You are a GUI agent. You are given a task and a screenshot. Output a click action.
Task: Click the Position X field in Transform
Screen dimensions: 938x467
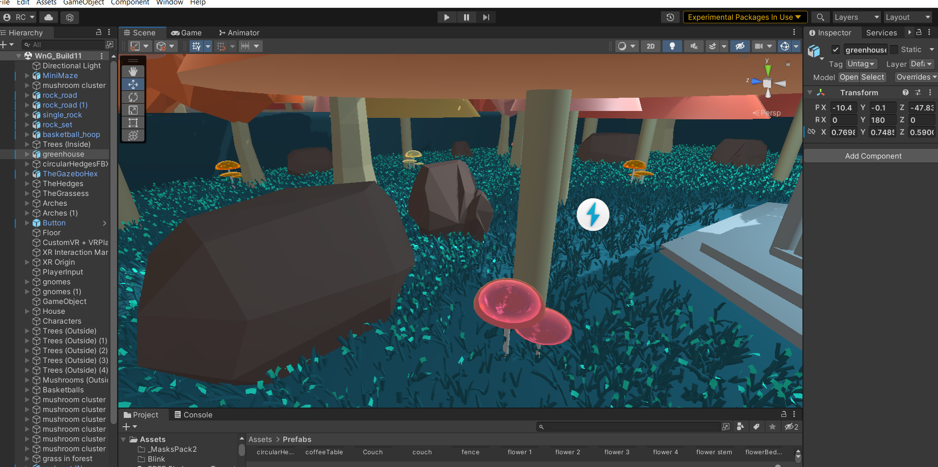(843, 108)
